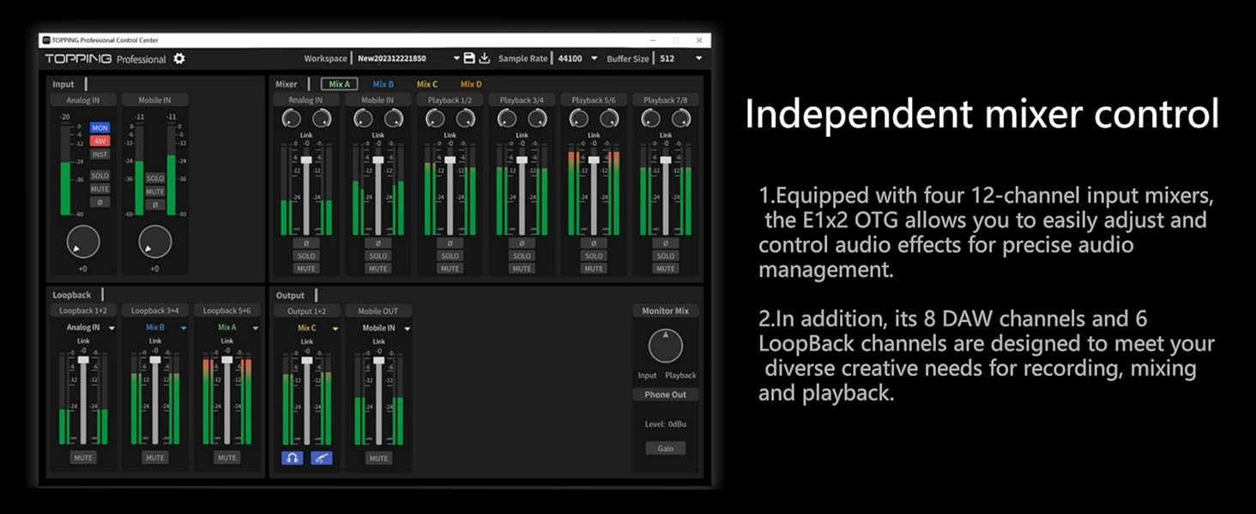Click the blue speaker icon beside headphones
The height and width of the screenshot is (514, 1256).
click(x=321, y=457)
